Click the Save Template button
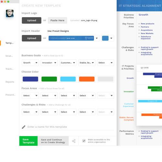Viewport: 162px width, 162px height. pyautogui.click(x=29, y=141)
